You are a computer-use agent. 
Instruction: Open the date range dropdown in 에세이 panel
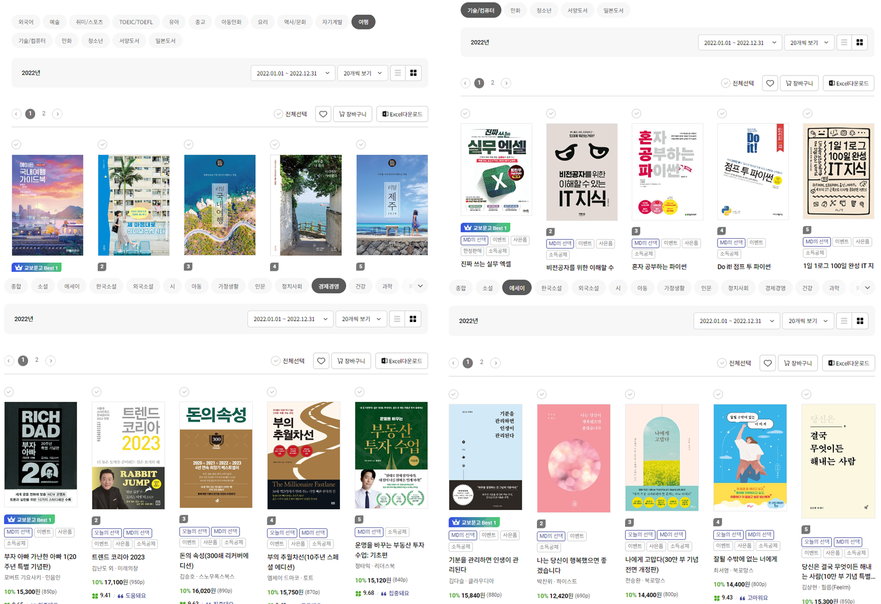pos(736,321)
